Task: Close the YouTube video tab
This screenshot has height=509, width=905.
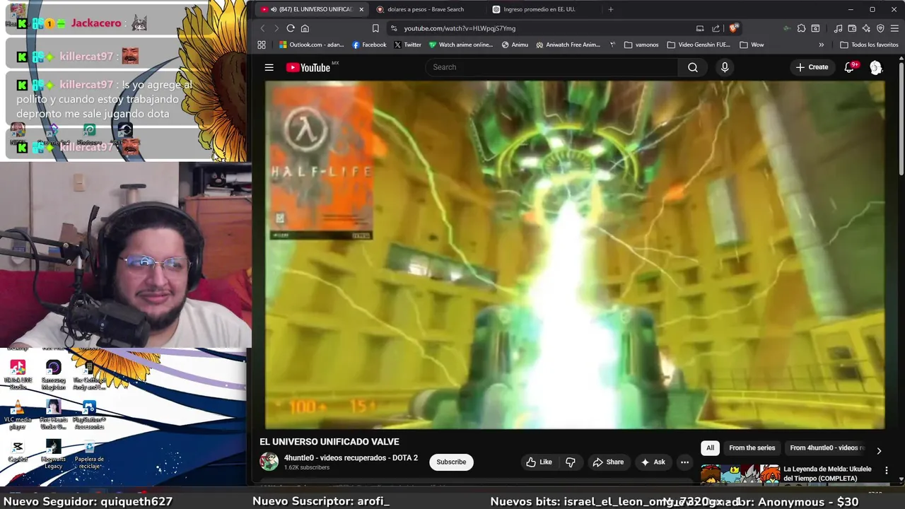Action: [x=361, y=9]
